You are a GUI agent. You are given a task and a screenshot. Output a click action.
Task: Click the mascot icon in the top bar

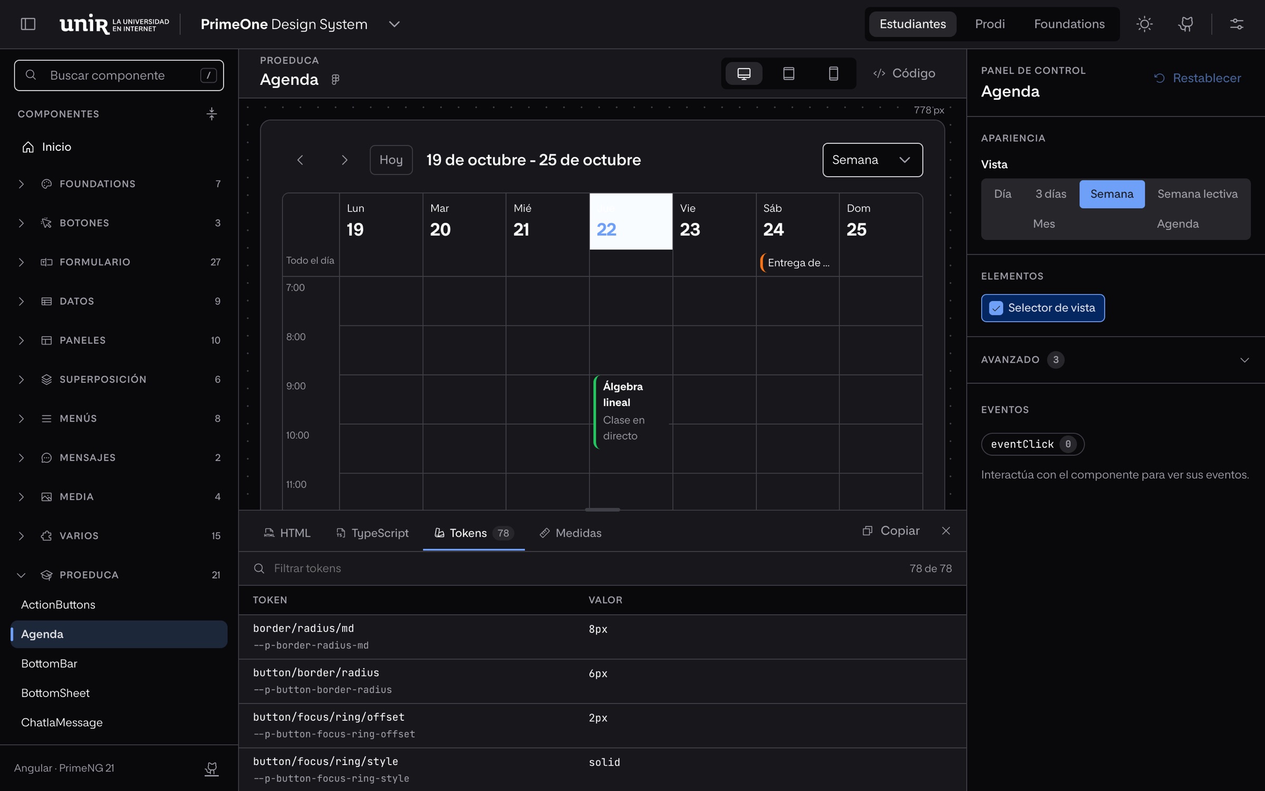pos(1185,24)
